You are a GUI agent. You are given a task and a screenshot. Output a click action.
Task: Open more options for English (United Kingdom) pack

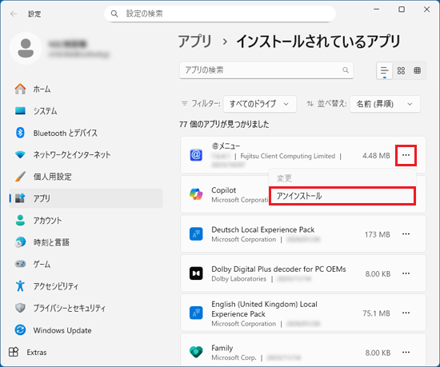click(x=406, y=313)
